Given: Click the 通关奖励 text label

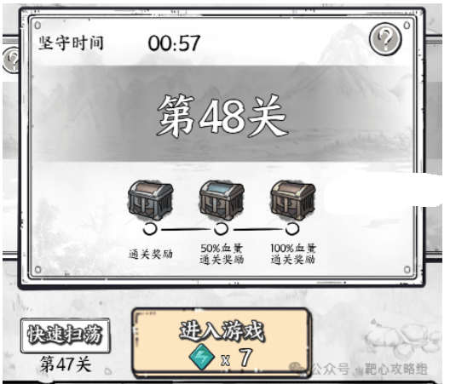Looking at the screenshot, I should (x=151, y=254).
